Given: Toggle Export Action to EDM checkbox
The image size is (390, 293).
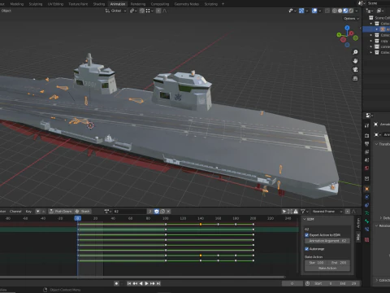Looking at the screenshot, I should point(307,235).
